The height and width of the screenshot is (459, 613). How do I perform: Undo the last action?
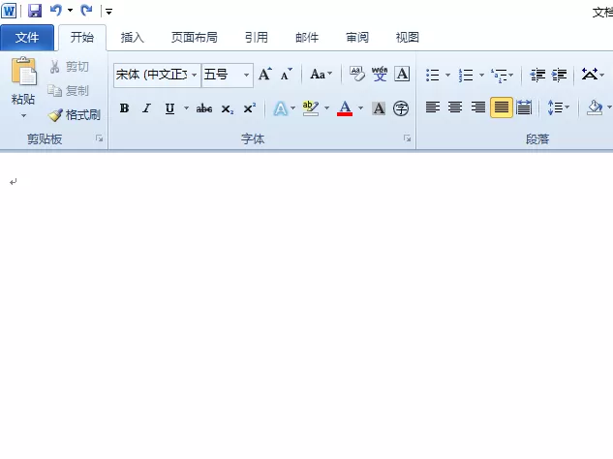click(56, 11)
